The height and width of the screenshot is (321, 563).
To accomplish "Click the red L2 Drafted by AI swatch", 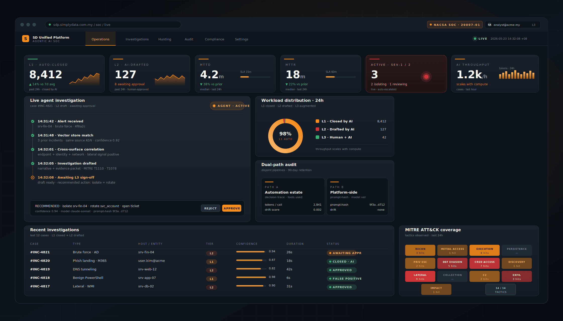I will point(317,129).
